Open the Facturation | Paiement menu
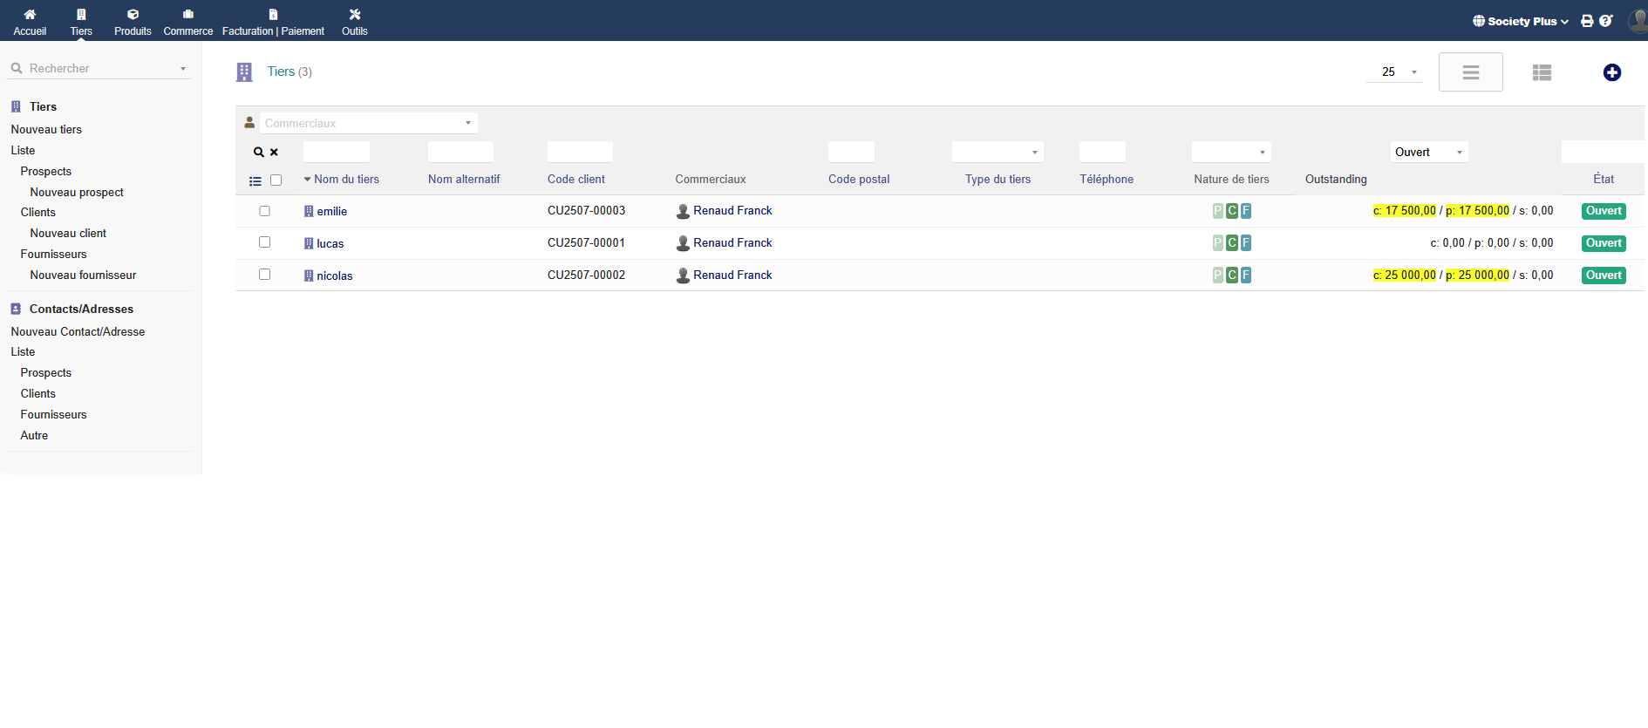 coord(273,21)
